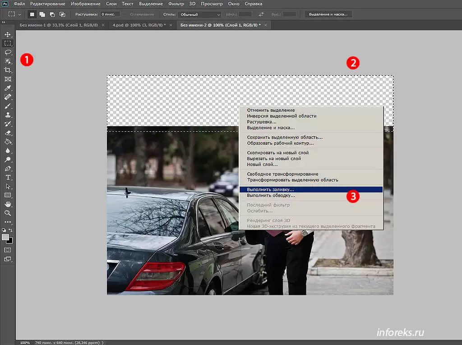This screenshot has width=462, height=345.
Task: Open the Фильтр menu
Action: point(176,4)
